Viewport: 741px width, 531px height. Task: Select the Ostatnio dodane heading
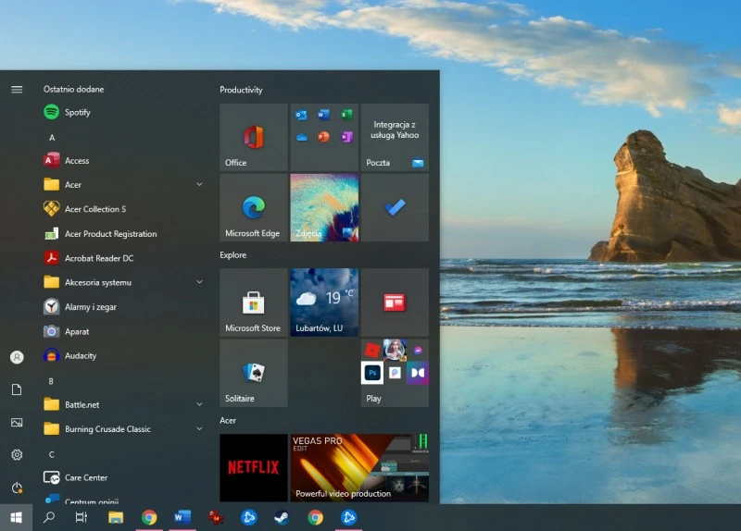pos(74,89)
